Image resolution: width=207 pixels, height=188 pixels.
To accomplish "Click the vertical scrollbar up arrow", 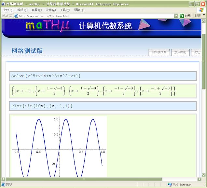I will click(x=203, y=21).
